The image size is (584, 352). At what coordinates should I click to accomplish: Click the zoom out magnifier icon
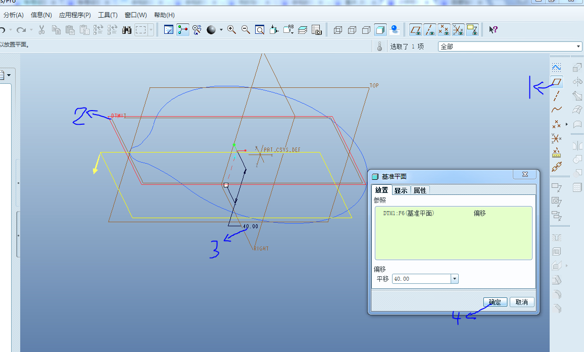click(246, 30)
